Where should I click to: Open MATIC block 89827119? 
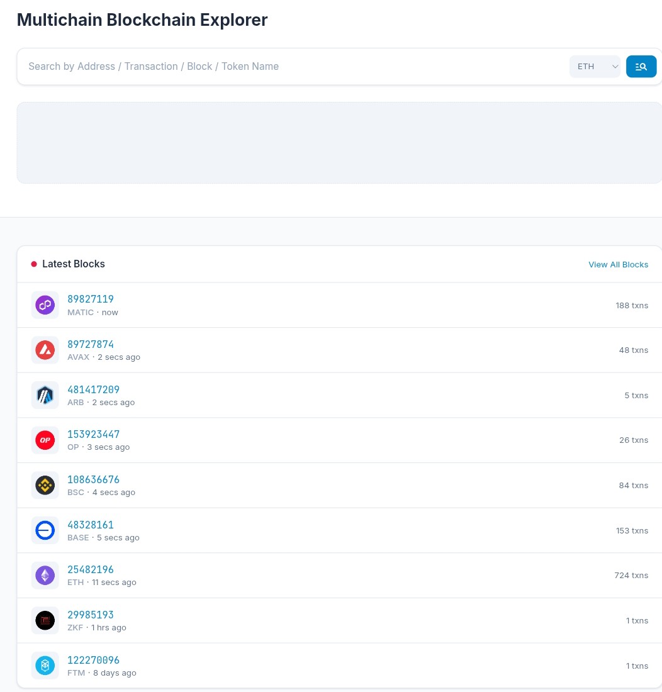coord(91,299)
